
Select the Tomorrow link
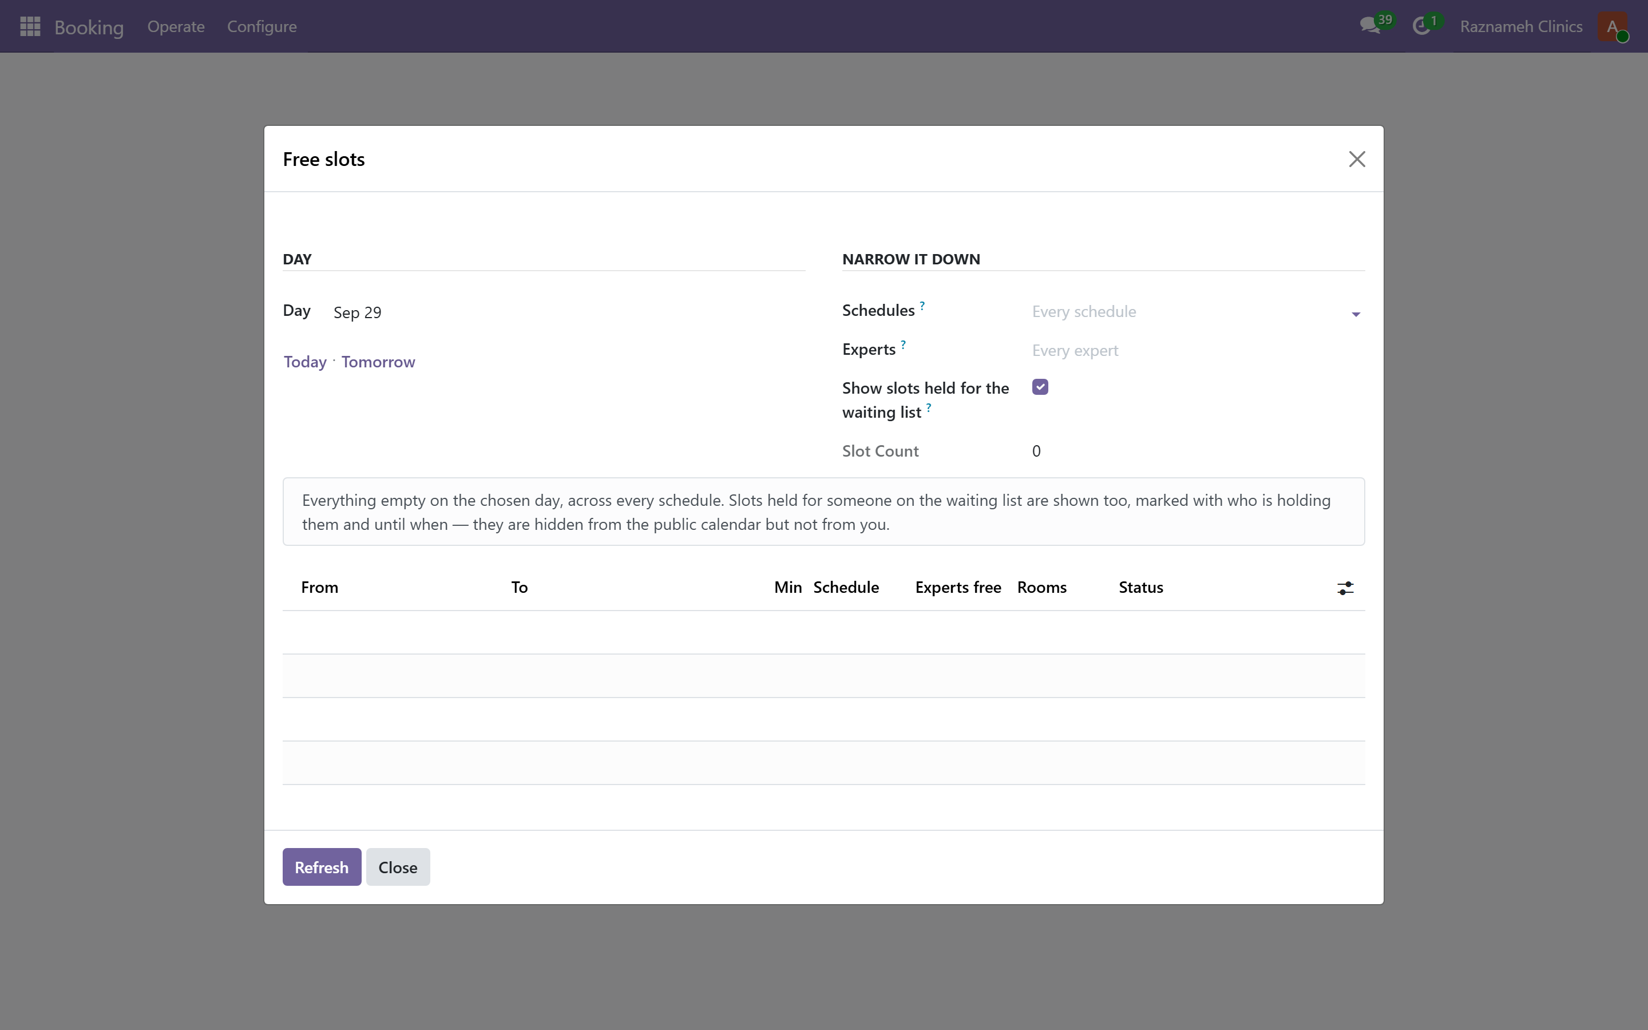[x=378, y=362]
